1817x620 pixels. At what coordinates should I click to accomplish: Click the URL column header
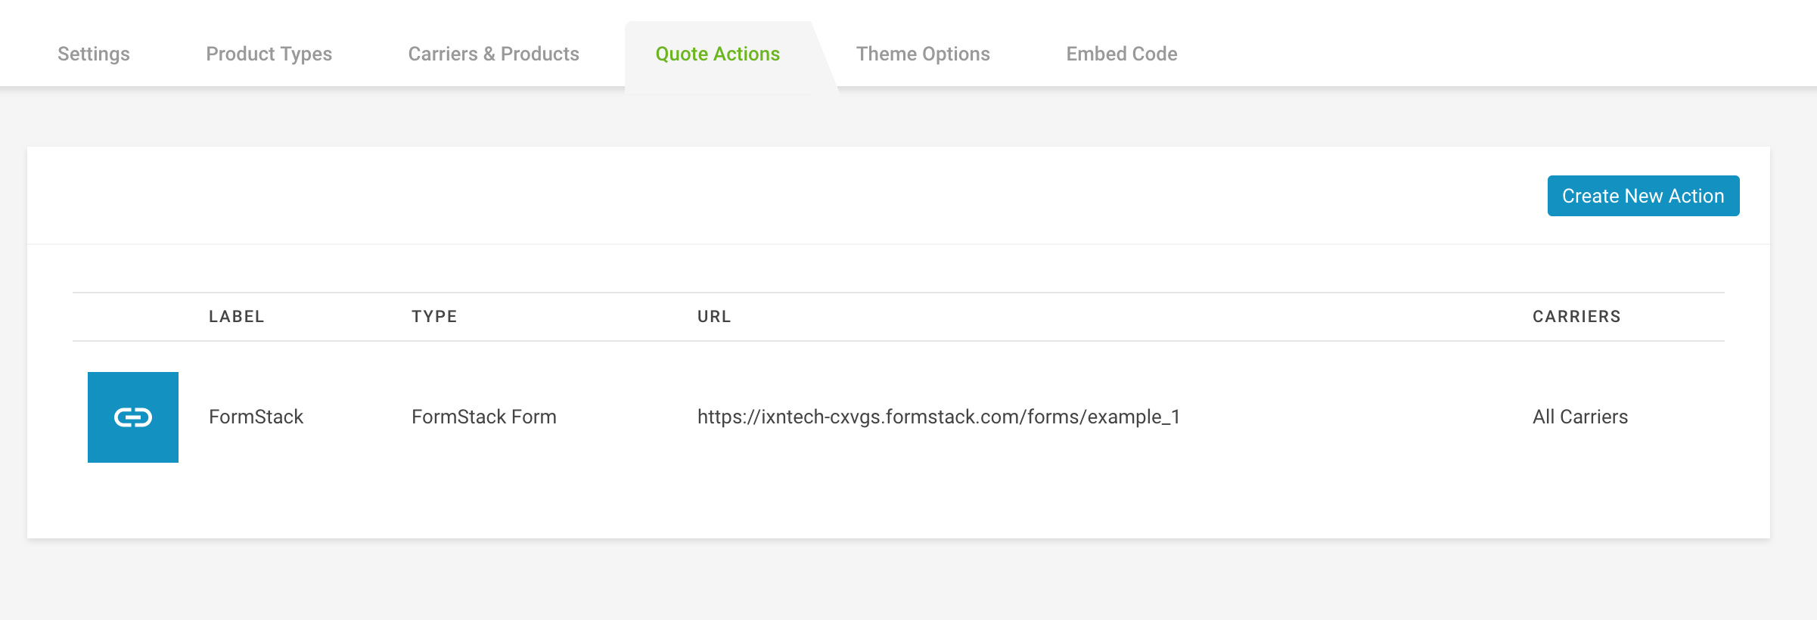(714, 317)
